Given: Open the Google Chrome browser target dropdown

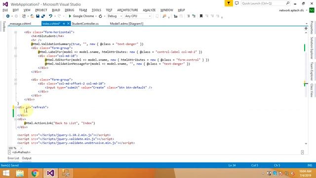Looking at the screenshot, I should [96, 16].
